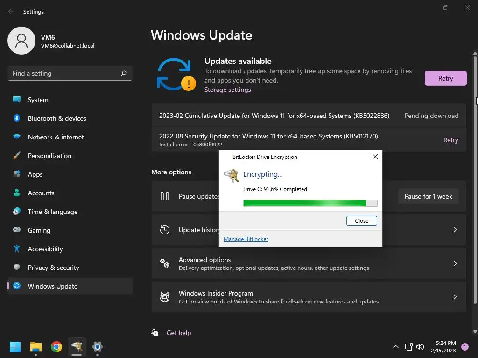Click 'Drive C: 91.6% Completed' text
Image resolution: width=478 pixels, height=358 pixels.
[275, 189]
